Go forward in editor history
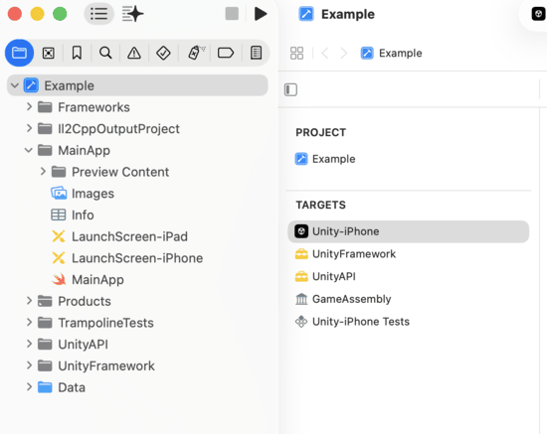This screenshot has height=434, width=547. 344,54
